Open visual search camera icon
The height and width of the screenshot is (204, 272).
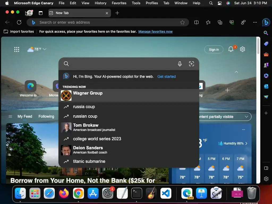point(191,64)
